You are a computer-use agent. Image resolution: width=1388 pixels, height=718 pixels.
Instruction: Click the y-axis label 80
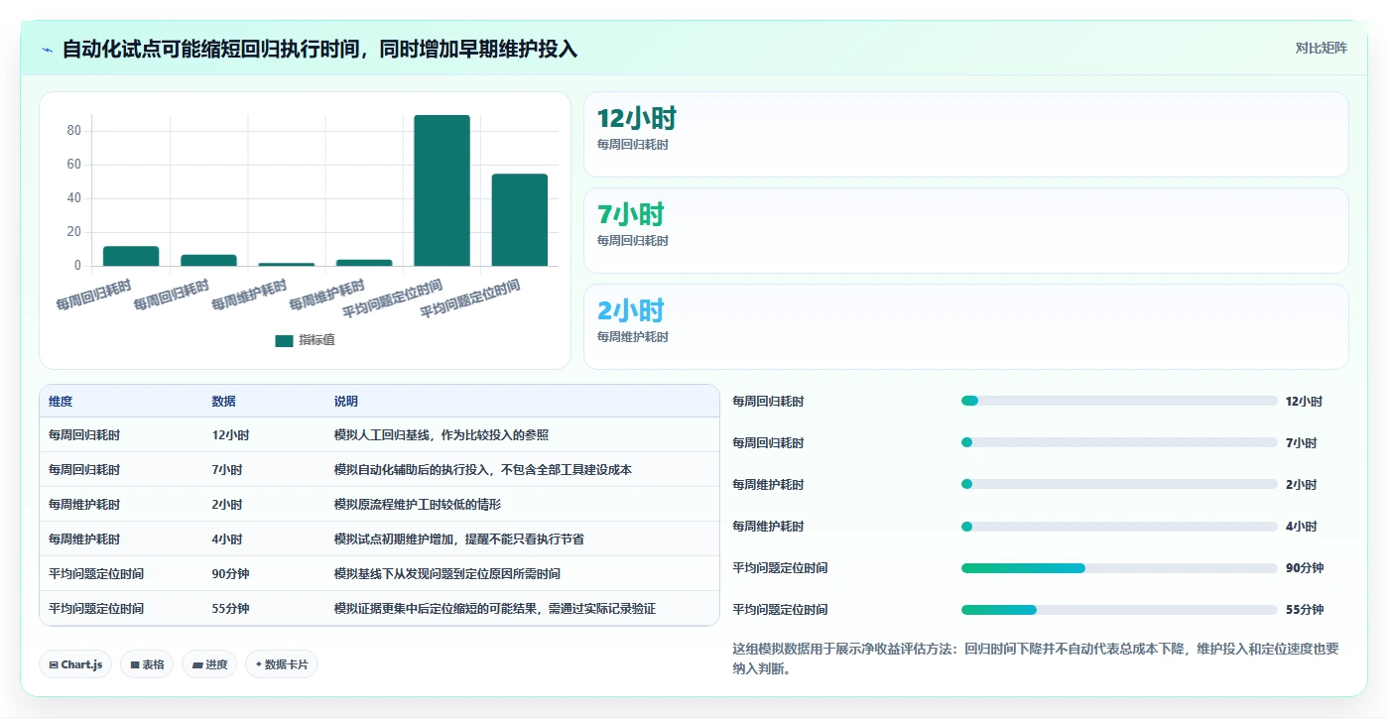coord(73,131)
